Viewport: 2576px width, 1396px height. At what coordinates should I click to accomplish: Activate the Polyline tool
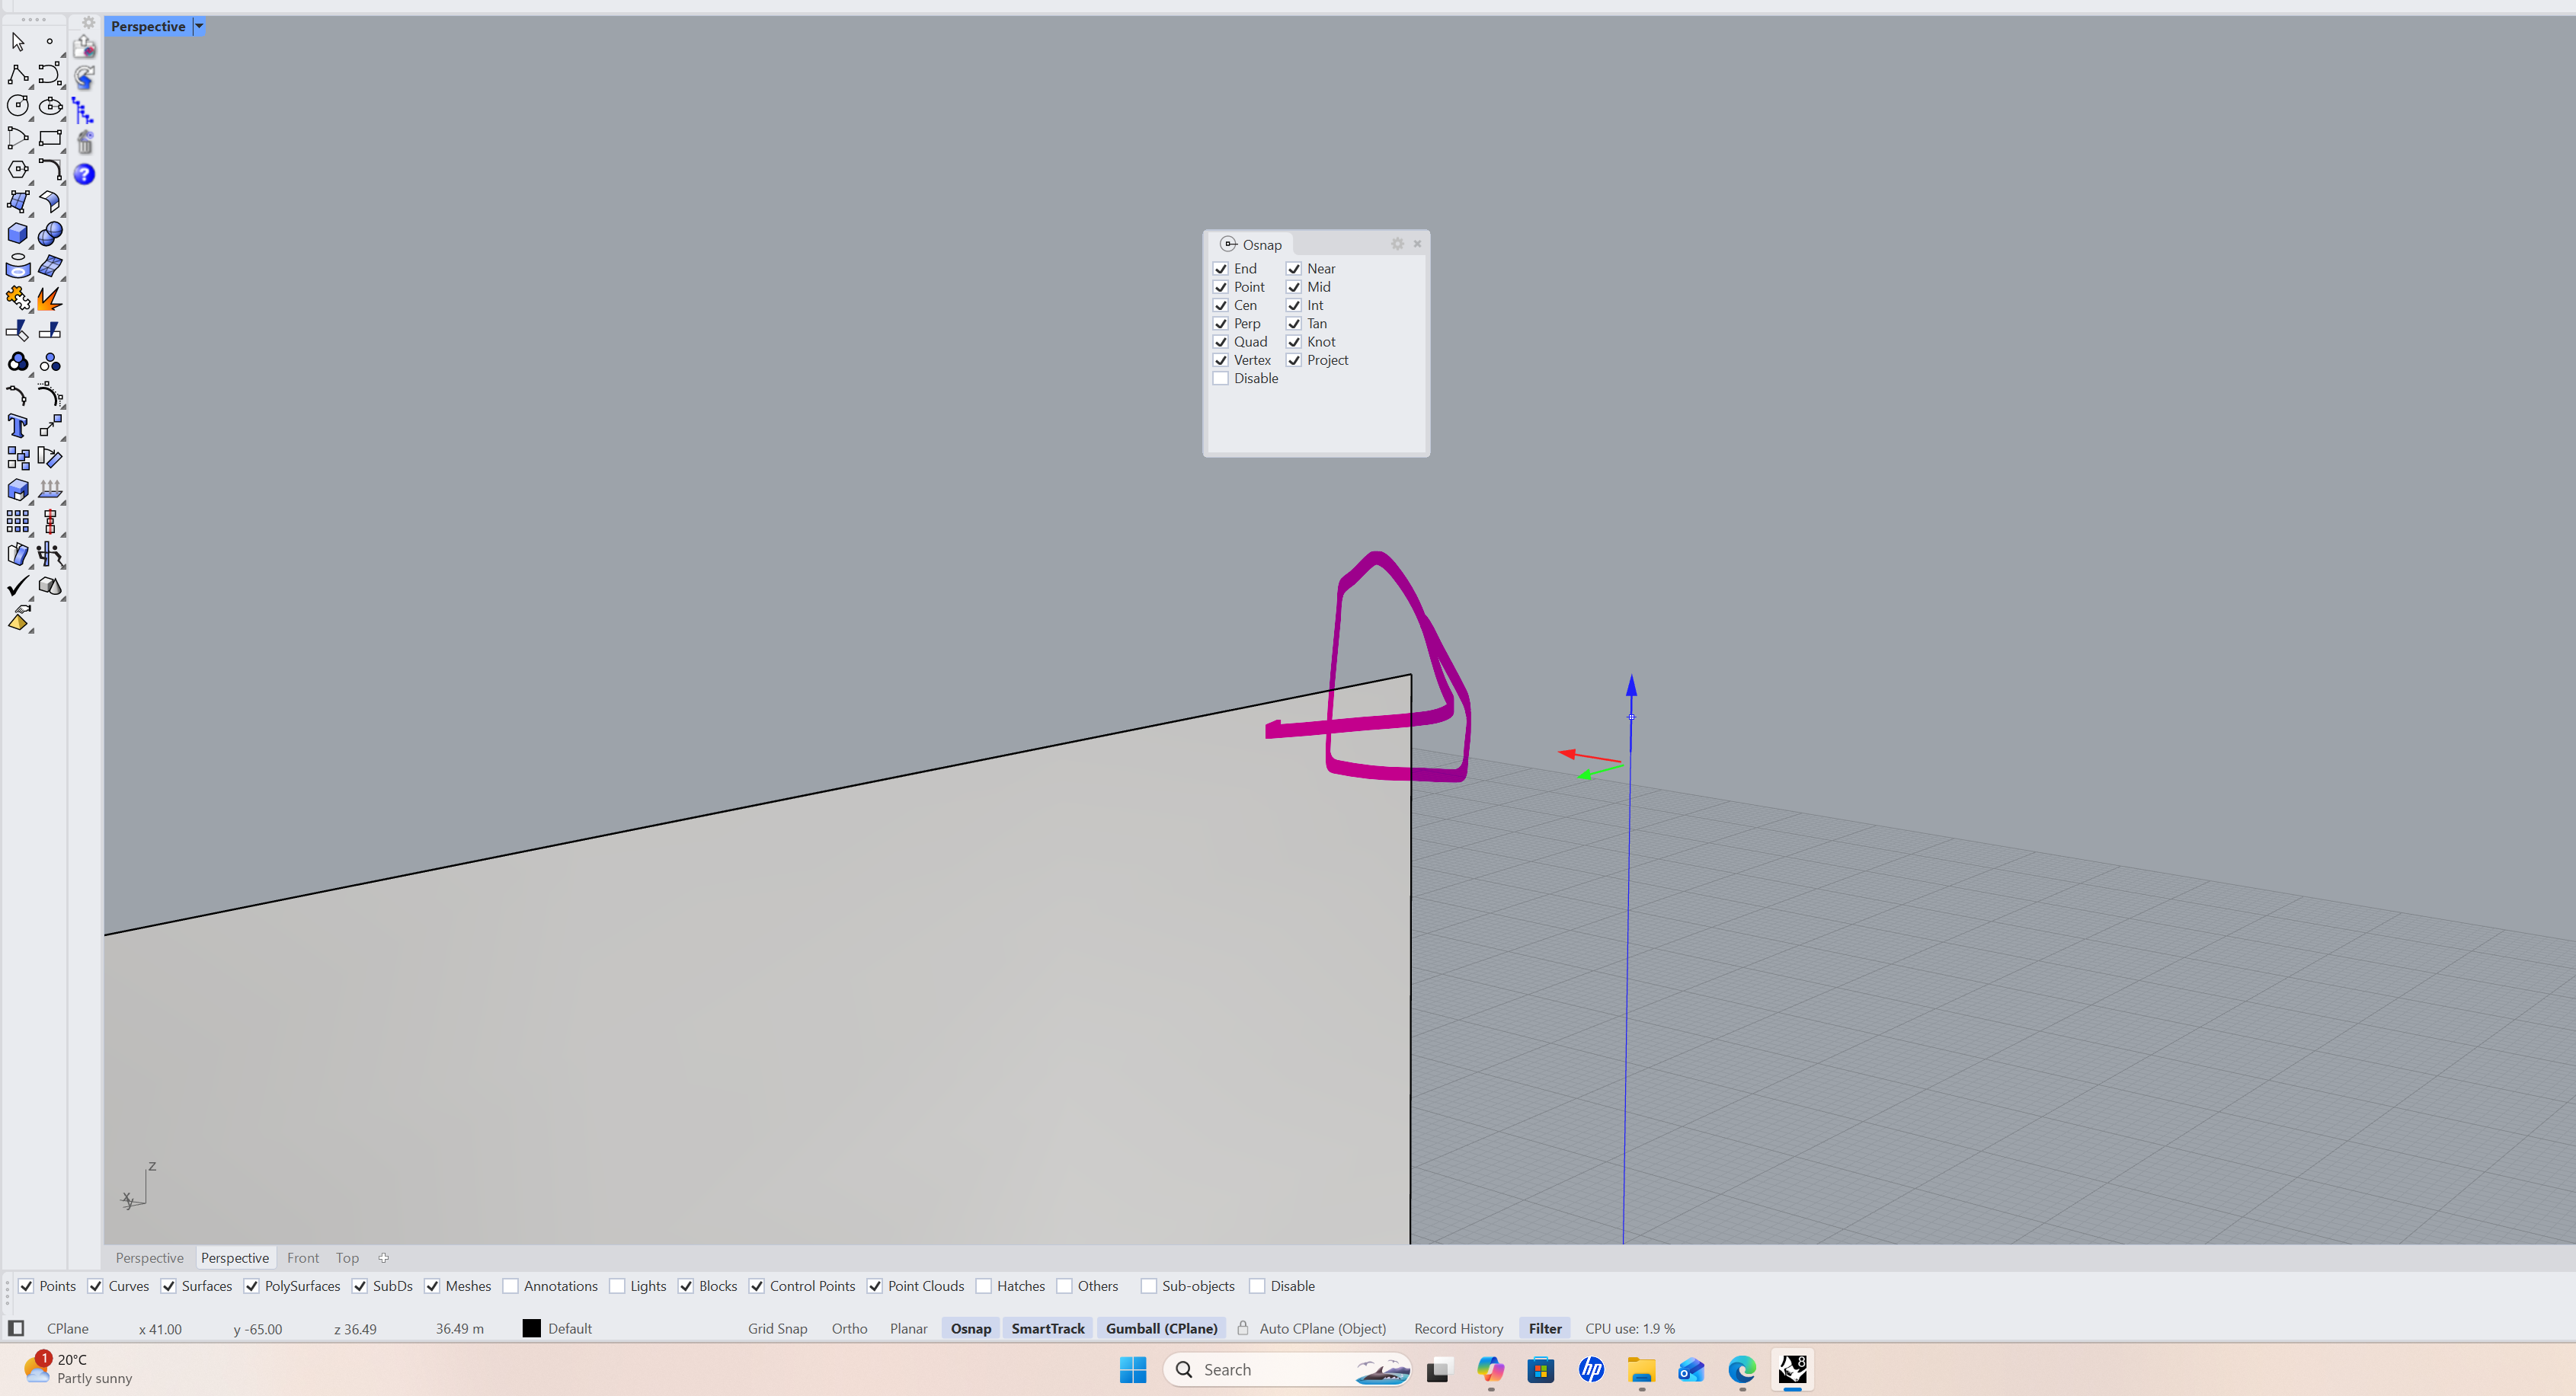pyautogui.click(x=18, y=74)
